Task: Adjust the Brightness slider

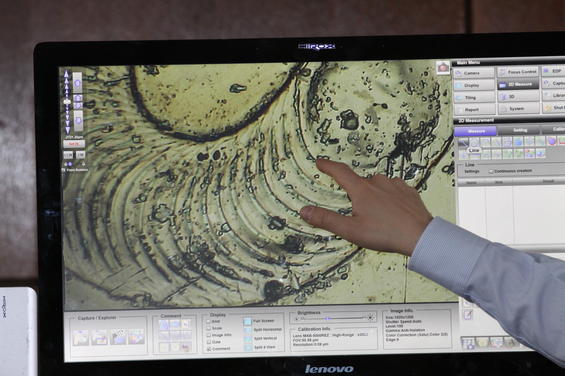Action: point(328,319)
